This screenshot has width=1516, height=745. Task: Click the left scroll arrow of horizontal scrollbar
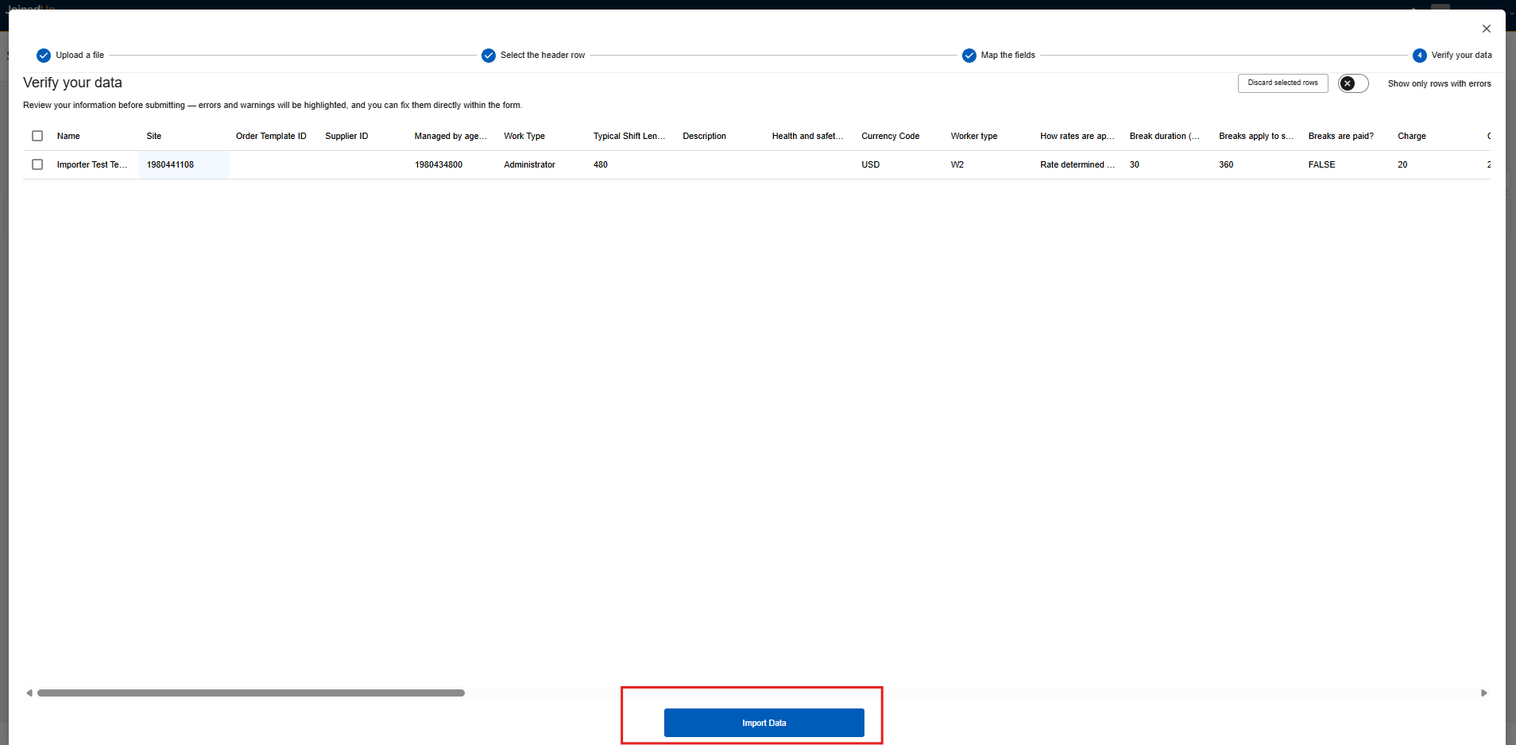(x=29, y=693)
